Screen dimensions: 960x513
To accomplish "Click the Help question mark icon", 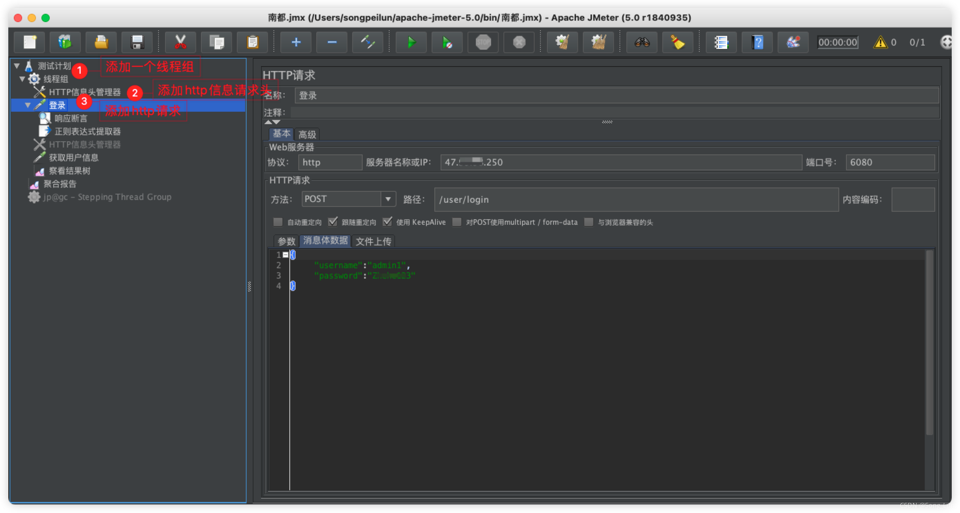I will [x=757, y=42].
